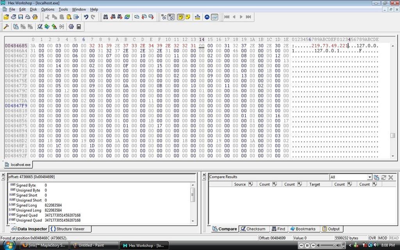400x250 pixels.
Task: Click the Generate Checksum toolbar icon
Action: (40, 27)
